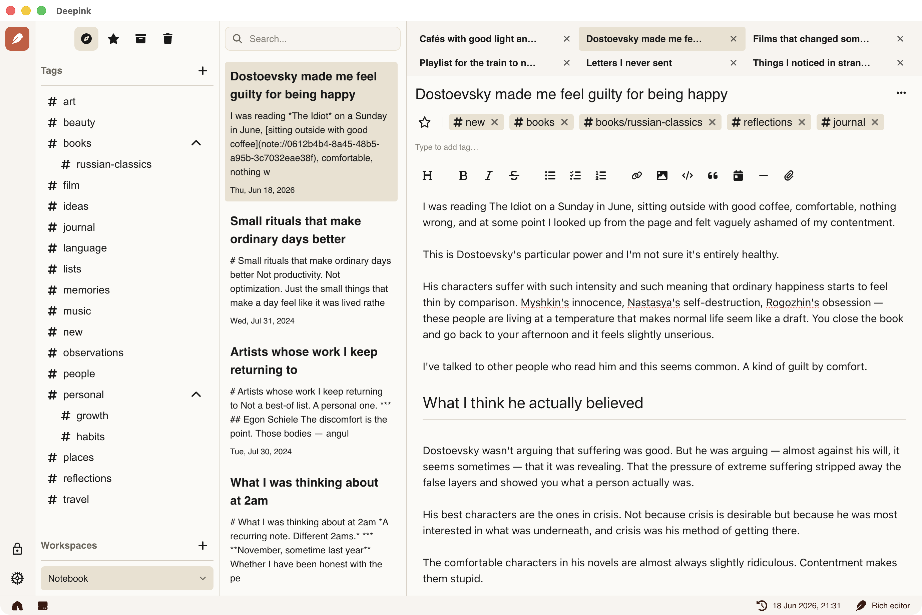Click the storage drive icon in status bar
Screen dimensions: 922x615
42,606
